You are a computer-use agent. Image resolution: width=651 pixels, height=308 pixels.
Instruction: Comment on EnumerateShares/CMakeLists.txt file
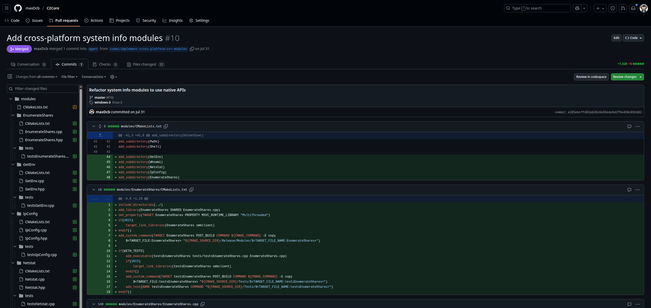click(x=629, y=190)
